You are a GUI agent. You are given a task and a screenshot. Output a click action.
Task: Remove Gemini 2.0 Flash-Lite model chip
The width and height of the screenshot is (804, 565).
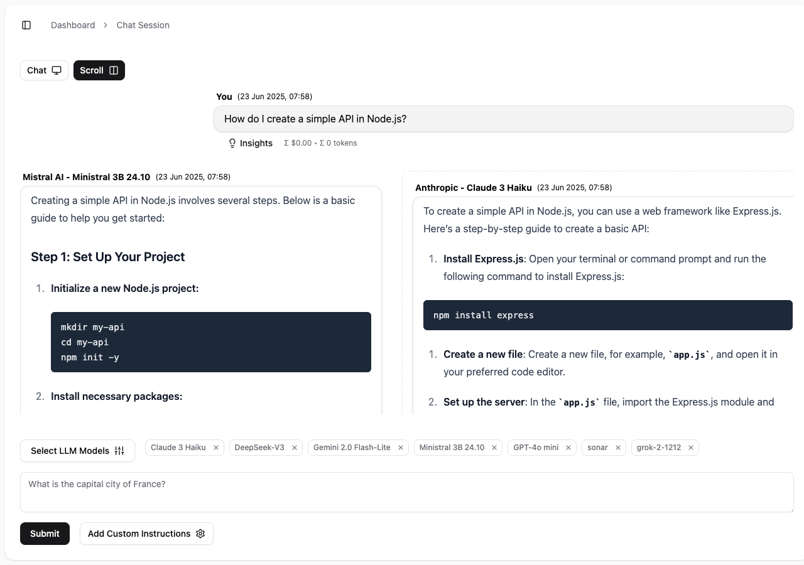tap(401, 448)
